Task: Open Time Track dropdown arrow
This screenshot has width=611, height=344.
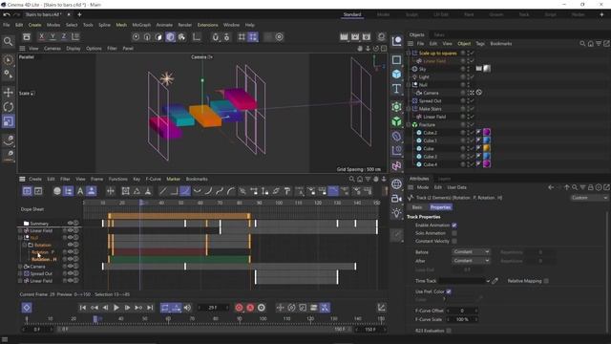Action: [x=488, y=281]
